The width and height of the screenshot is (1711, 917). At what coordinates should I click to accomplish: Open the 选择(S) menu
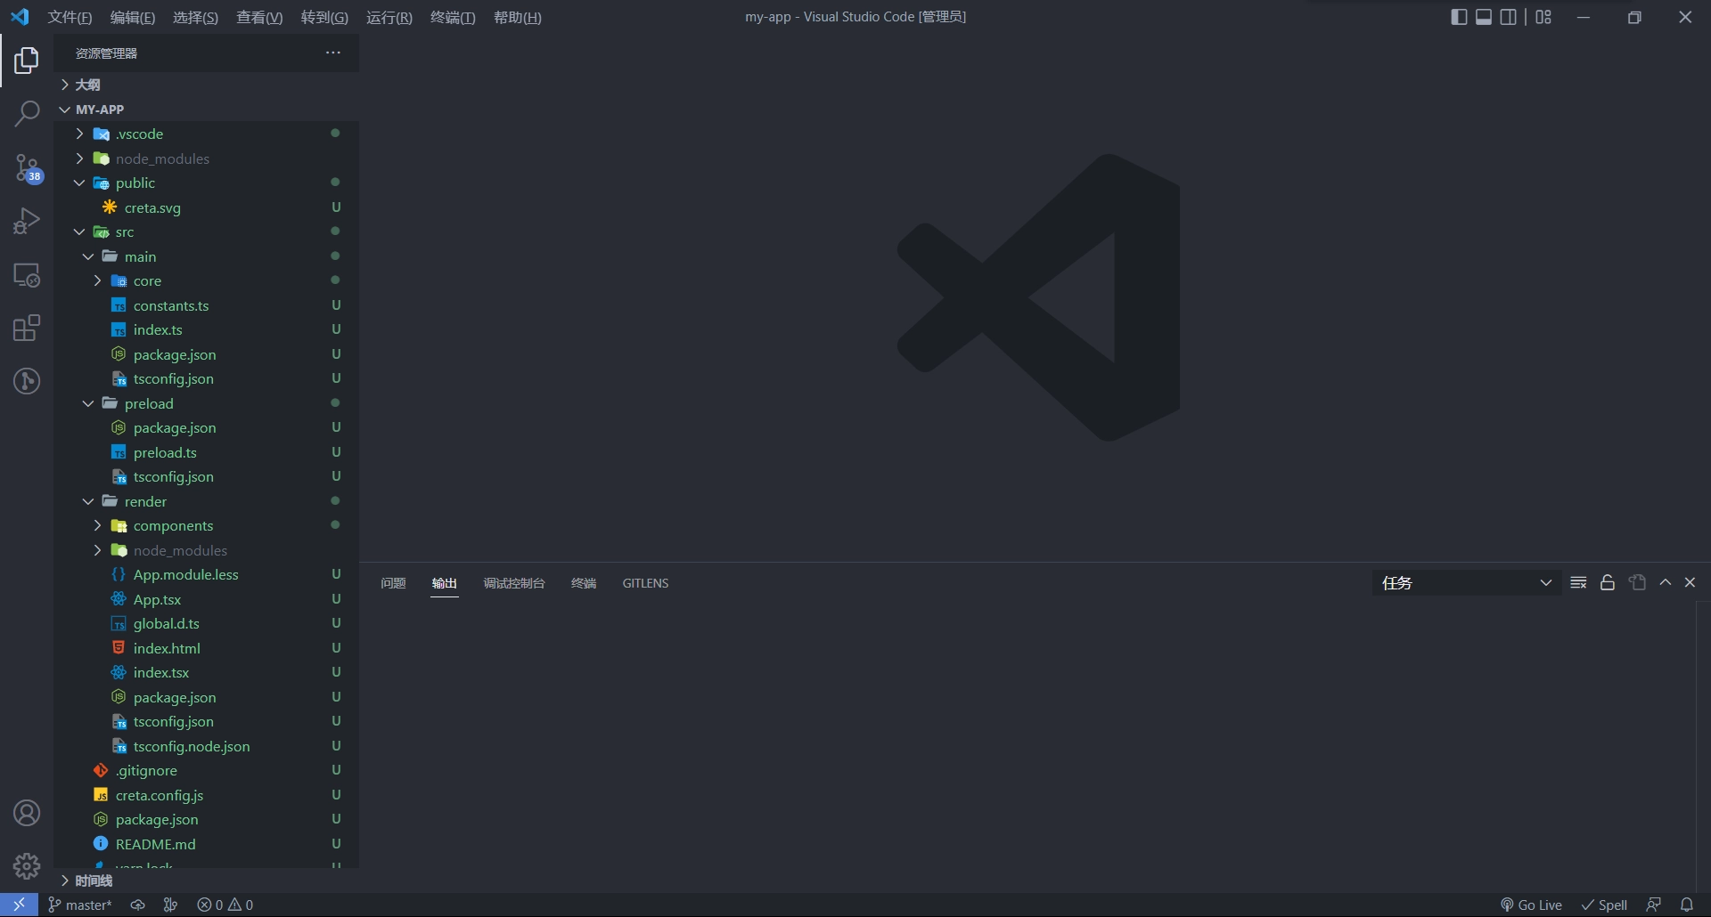[x=195, y=18]
